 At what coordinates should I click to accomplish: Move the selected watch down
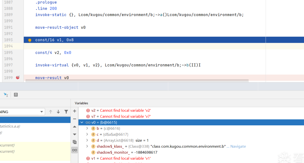74,134
